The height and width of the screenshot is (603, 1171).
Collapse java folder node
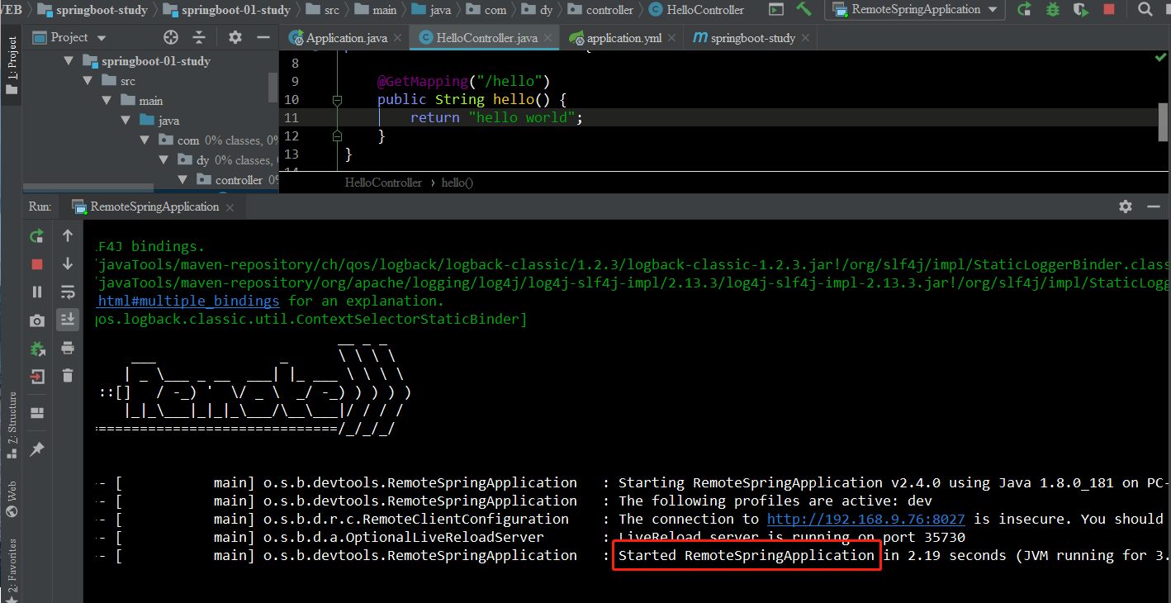pos(126,121)
